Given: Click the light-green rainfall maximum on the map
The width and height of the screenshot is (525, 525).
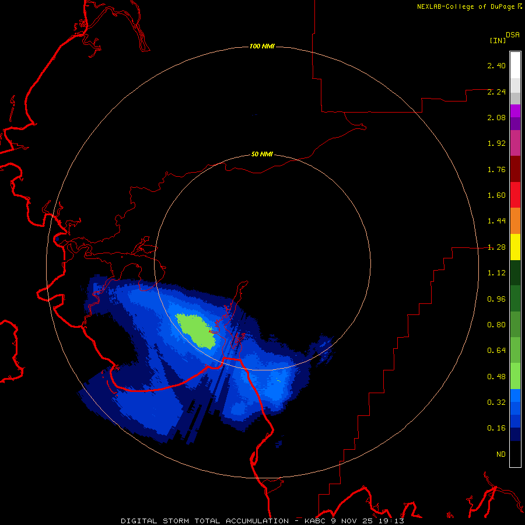Looking at the screenshot, I should tap(197, 331).
